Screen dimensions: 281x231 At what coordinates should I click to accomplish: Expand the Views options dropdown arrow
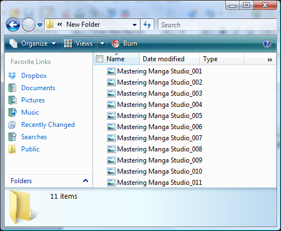[102, 43]
